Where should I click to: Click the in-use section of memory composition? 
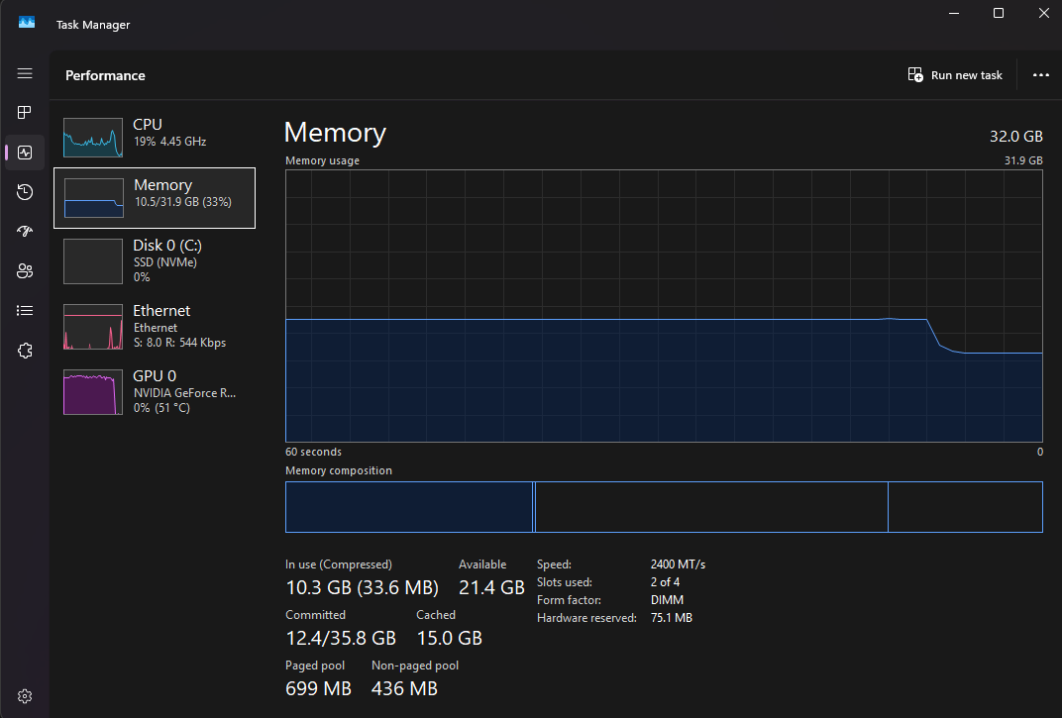click(409, 507)
